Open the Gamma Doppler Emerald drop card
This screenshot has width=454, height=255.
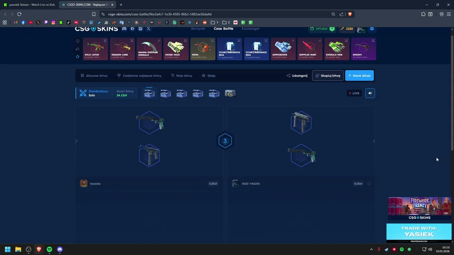coord(149,49)
